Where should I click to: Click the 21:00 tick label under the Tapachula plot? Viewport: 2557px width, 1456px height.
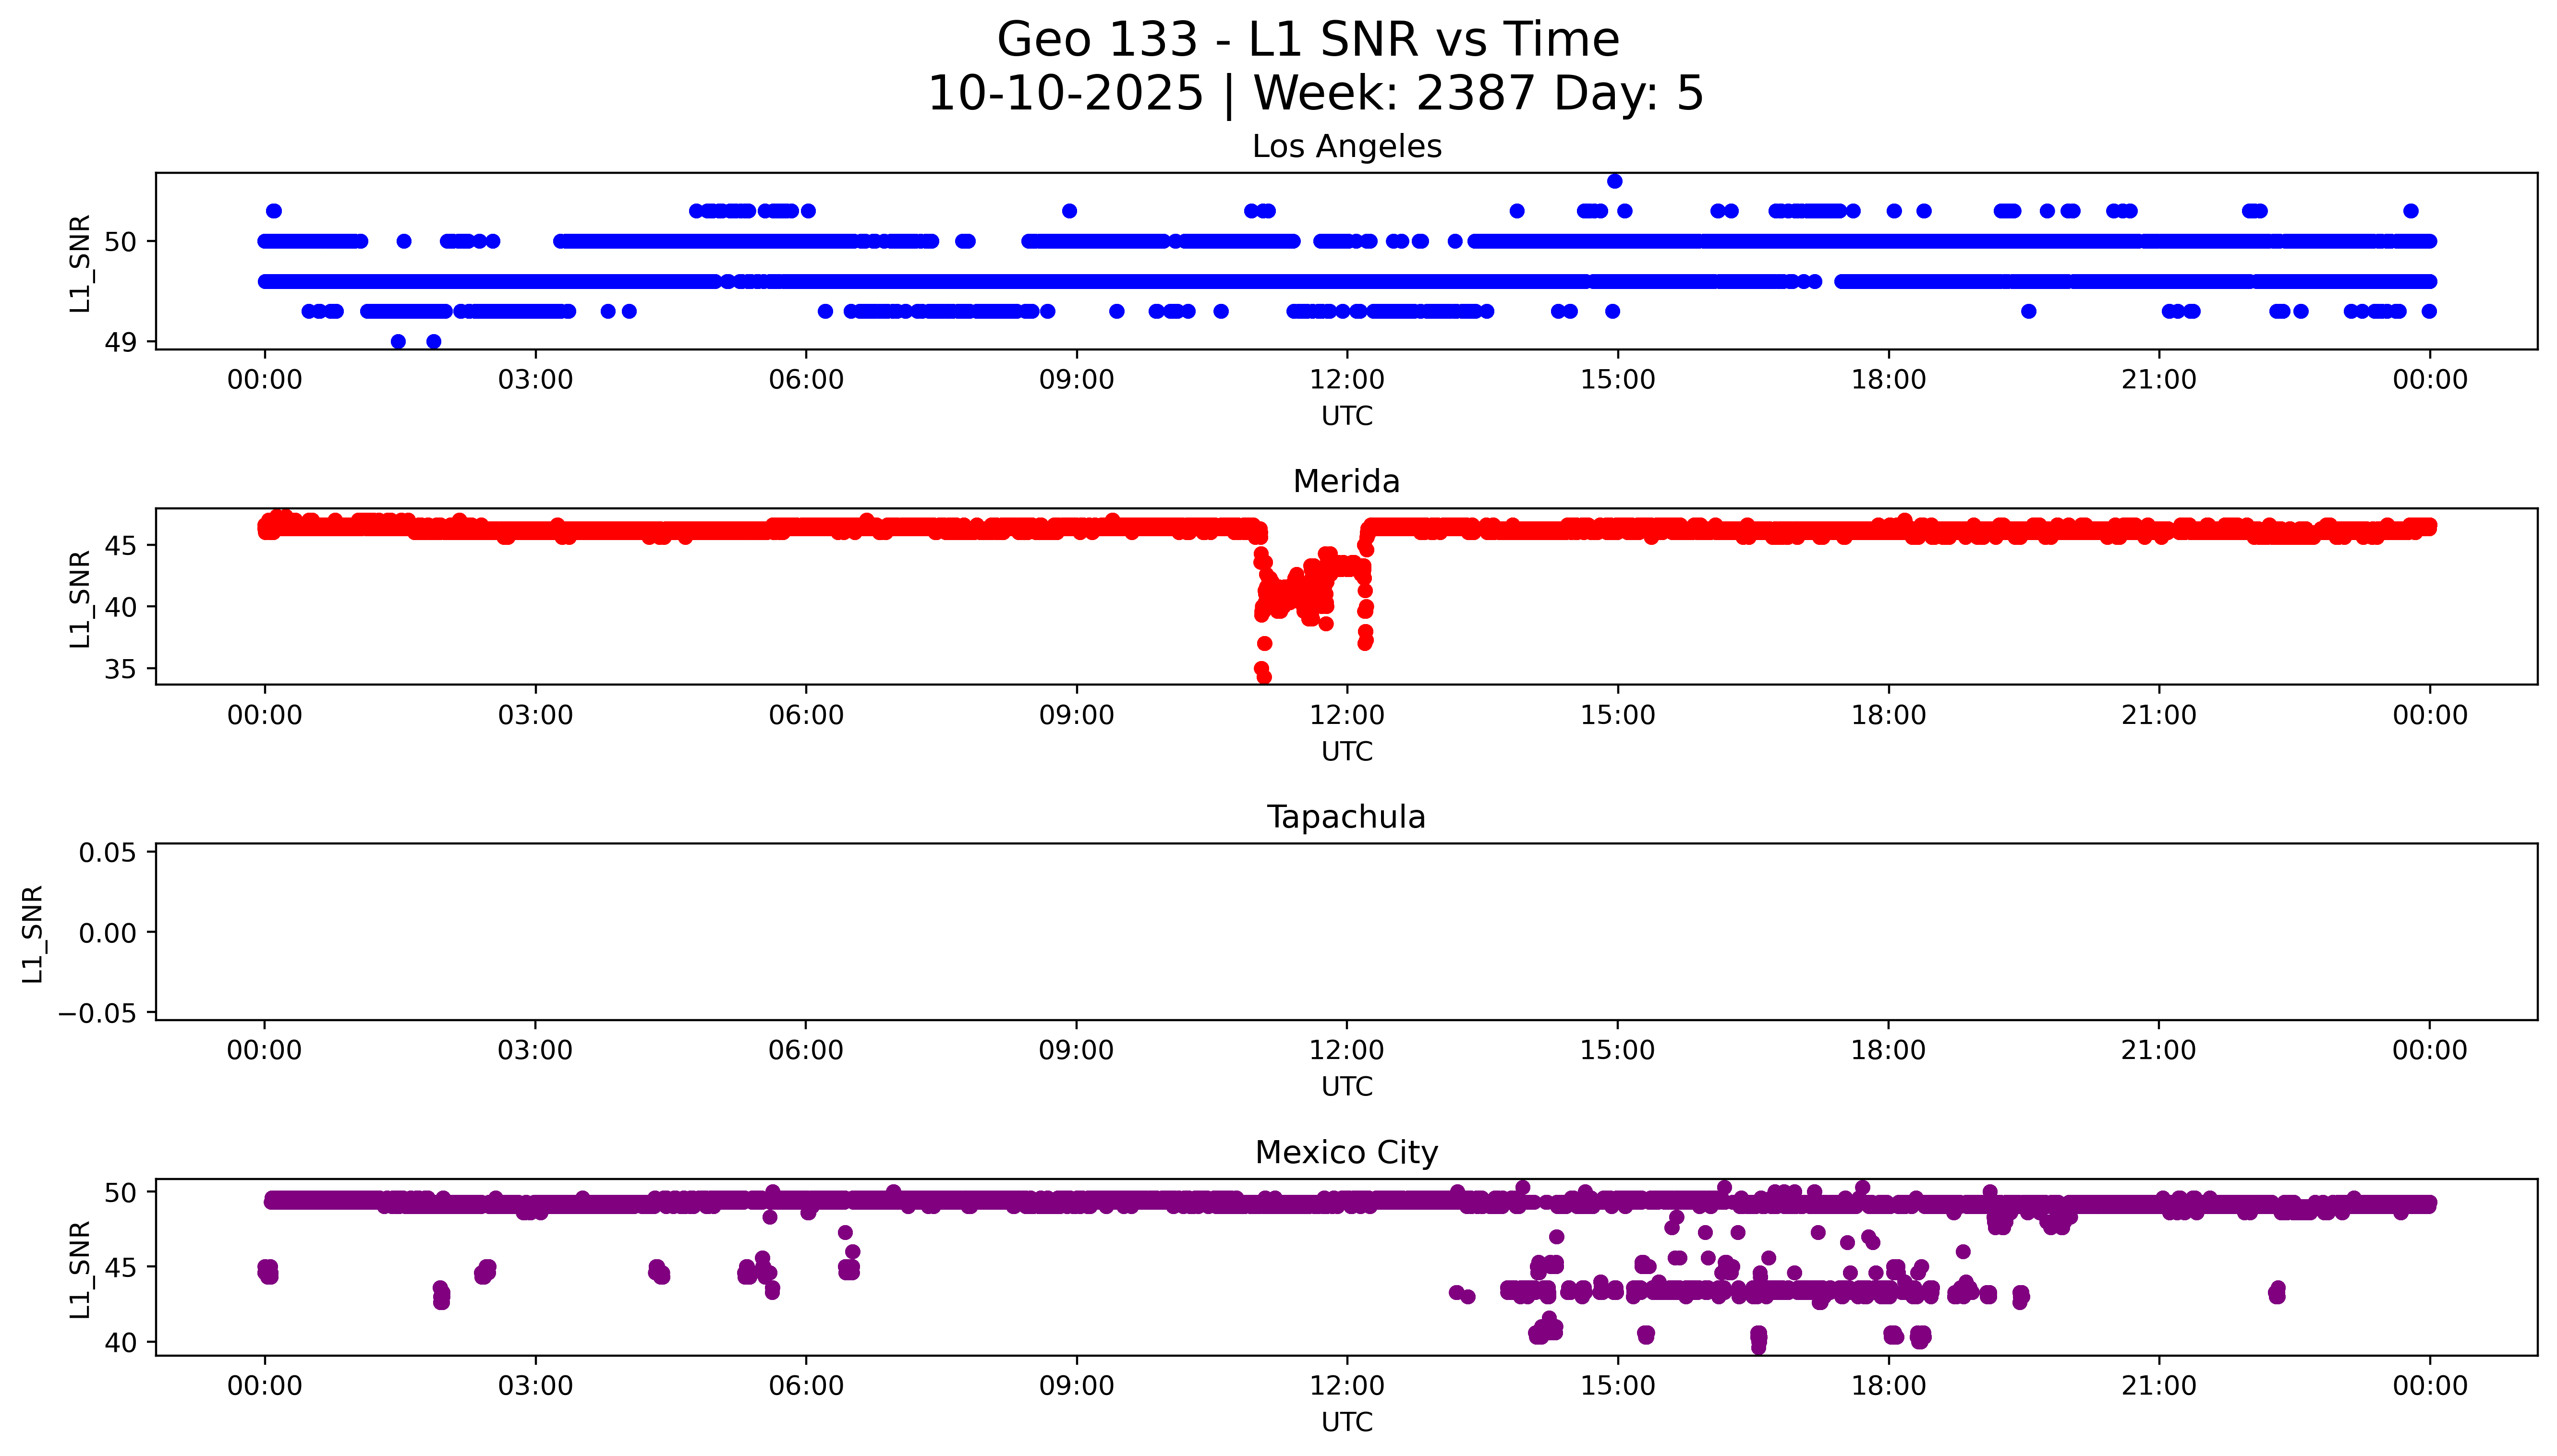click(2158, 1051)
